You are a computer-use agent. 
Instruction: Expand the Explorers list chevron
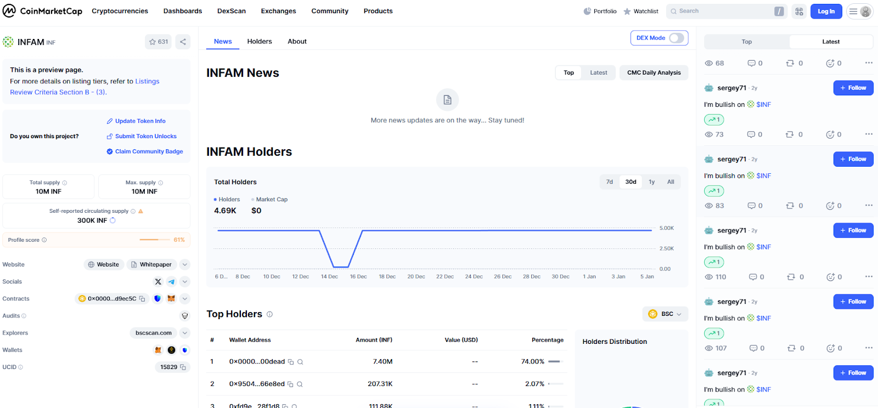(x=185, y=333)
